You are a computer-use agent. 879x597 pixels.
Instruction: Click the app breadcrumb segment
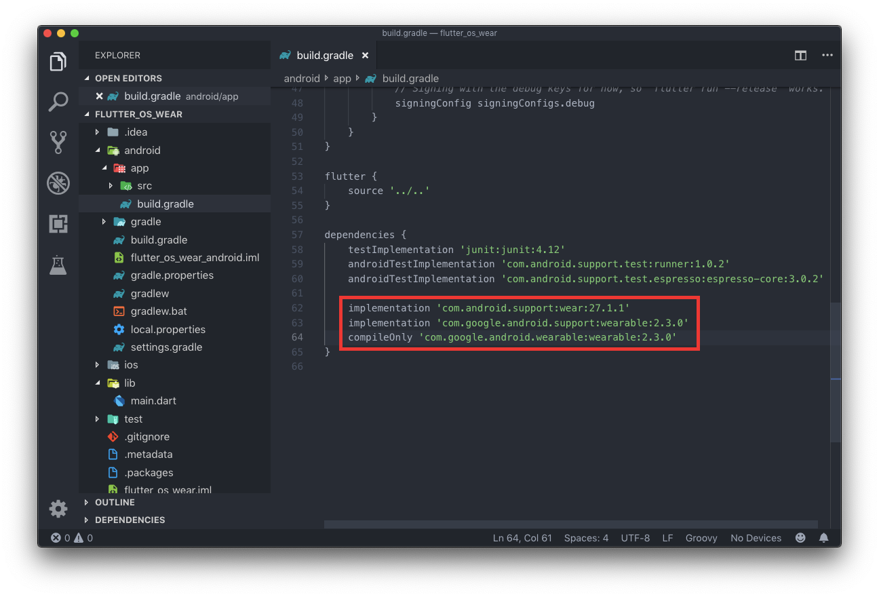[342, 79]
